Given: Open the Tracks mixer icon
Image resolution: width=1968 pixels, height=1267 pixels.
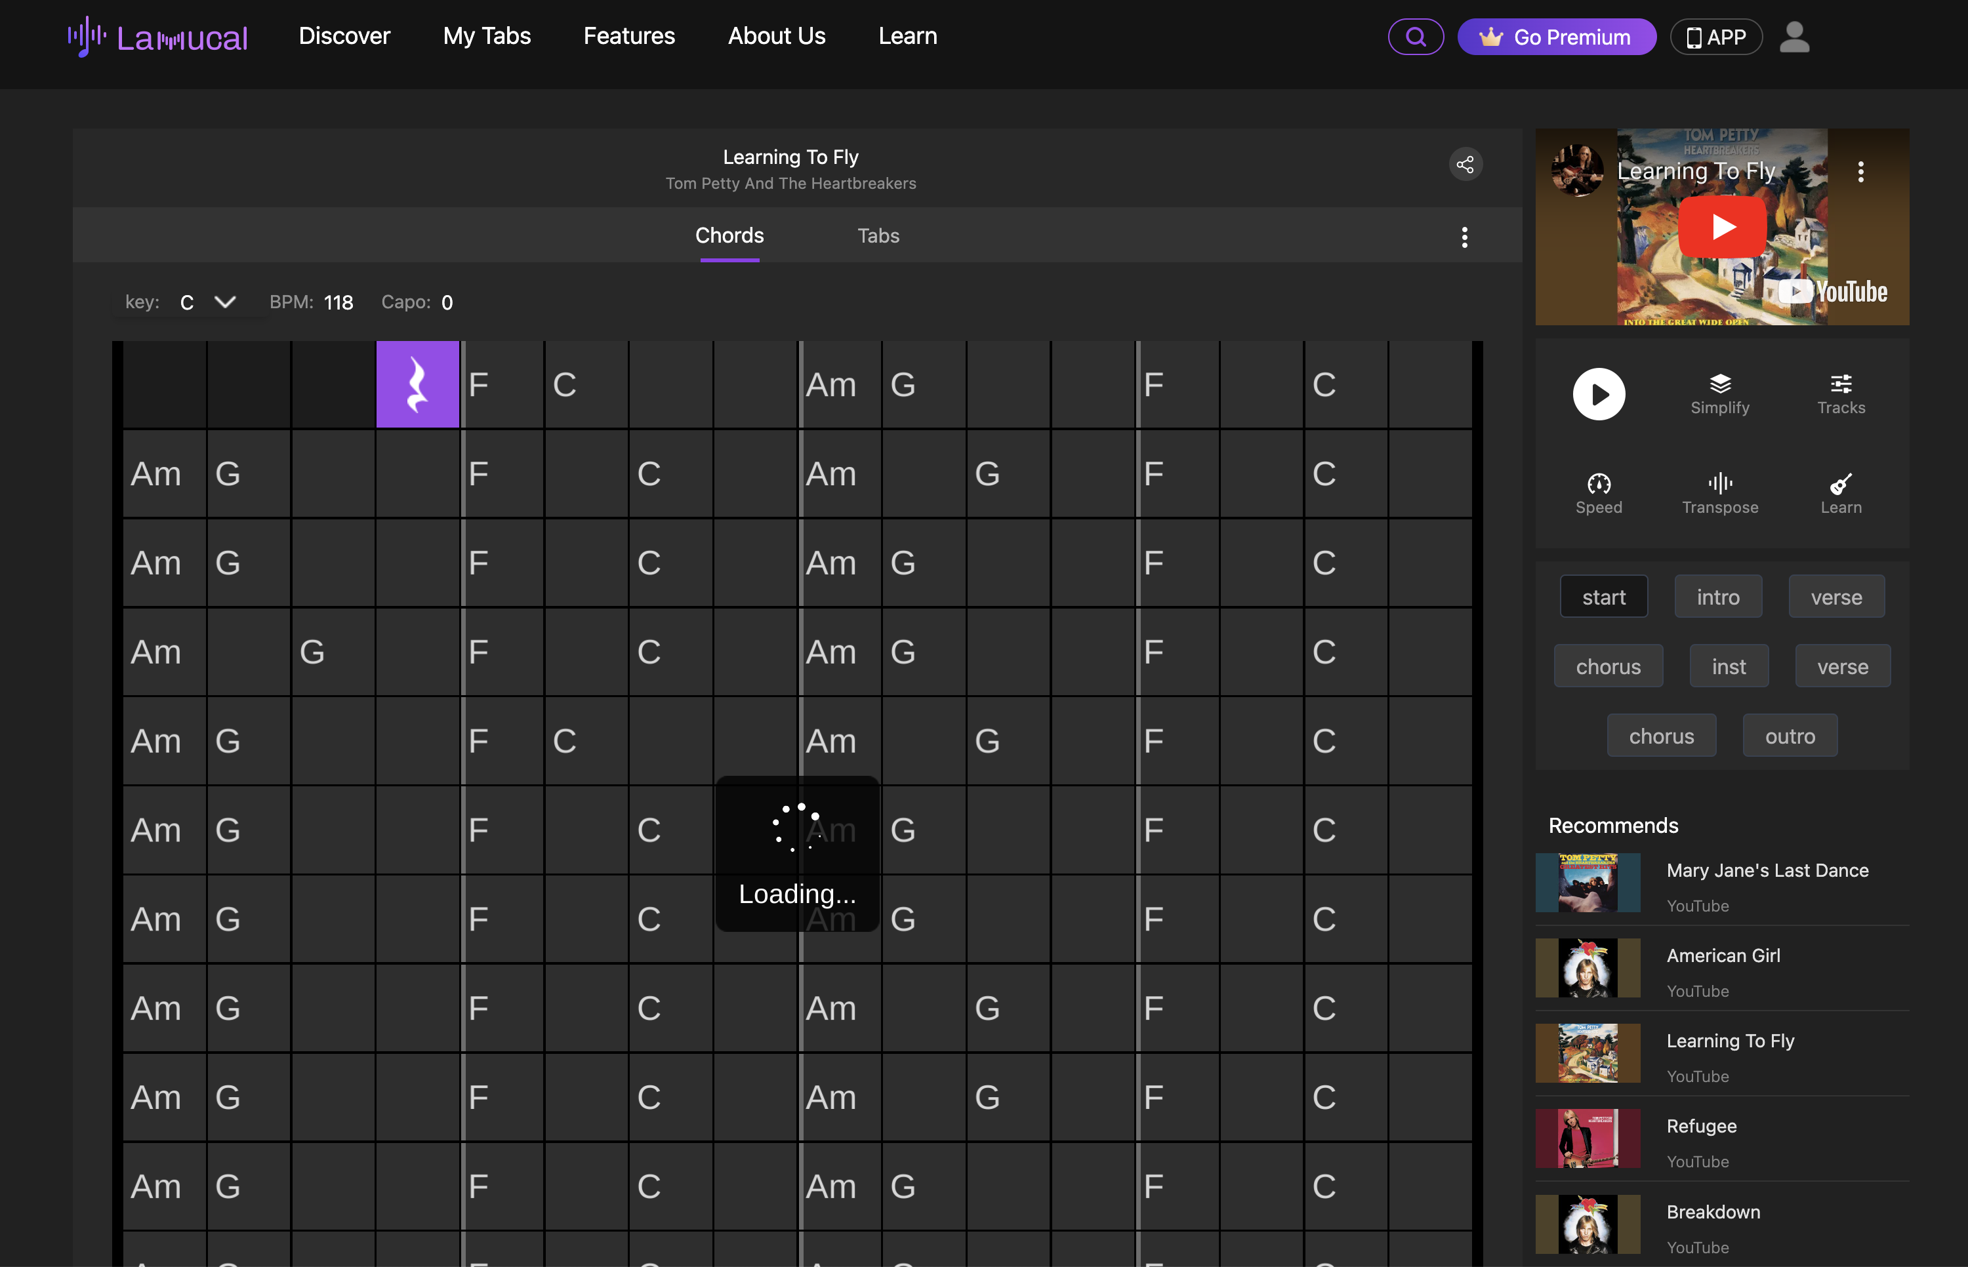Looking at the screenshot, I should tap(1841, 393).
